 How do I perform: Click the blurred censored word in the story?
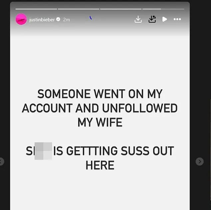tap(43, 151)
